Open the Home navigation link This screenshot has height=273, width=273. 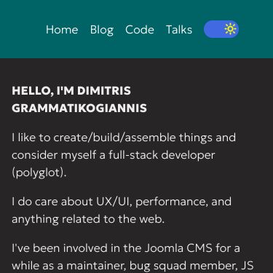click(62, 30)
